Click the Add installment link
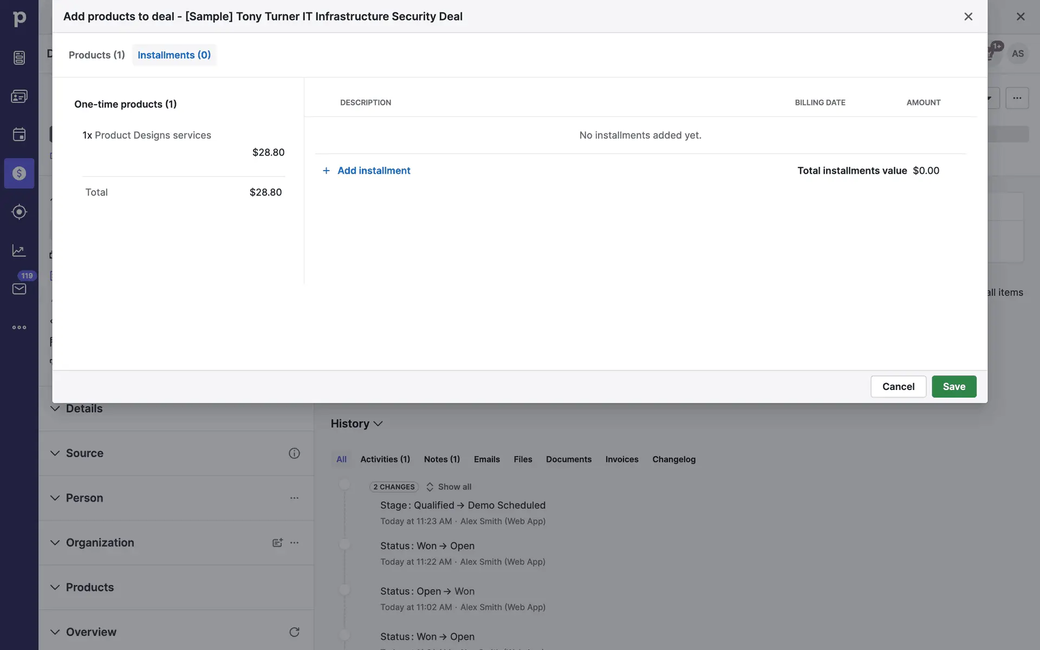Image resolution: width=1040 pixels, height=650 pixels. (374, 171)
